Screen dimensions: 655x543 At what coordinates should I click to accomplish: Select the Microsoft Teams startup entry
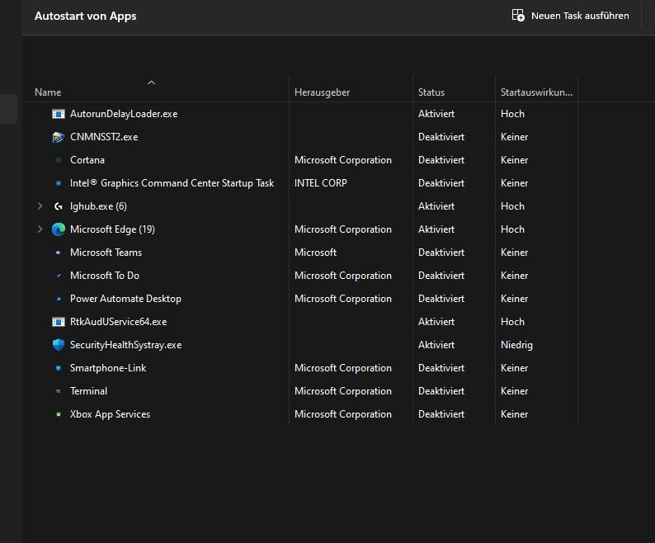coord(106,253)
